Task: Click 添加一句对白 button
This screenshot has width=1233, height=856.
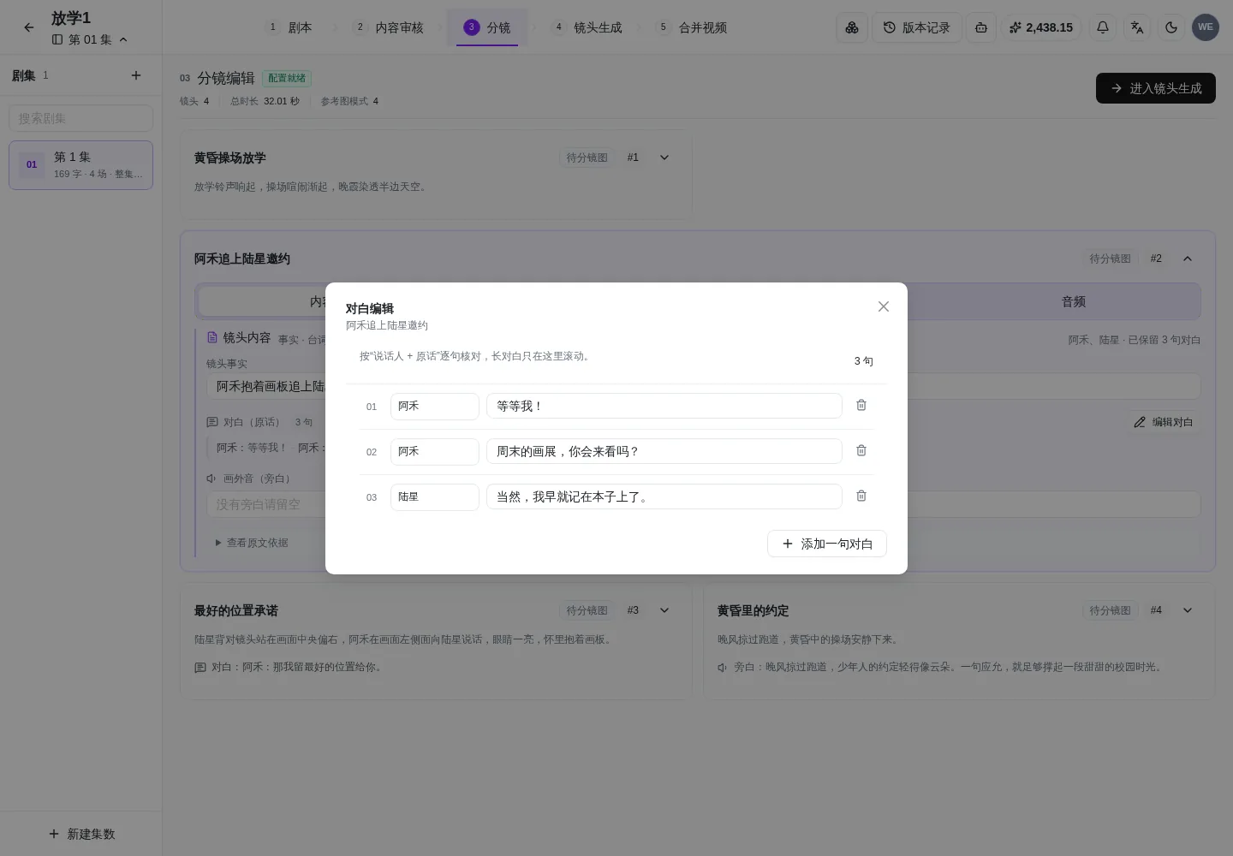Action: 827,544
